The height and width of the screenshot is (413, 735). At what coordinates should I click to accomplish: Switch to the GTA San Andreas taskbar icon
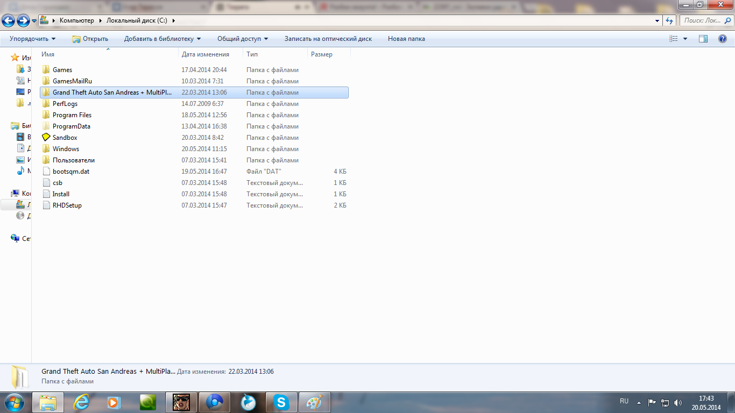pyautogui.click(x=181, y=402)
